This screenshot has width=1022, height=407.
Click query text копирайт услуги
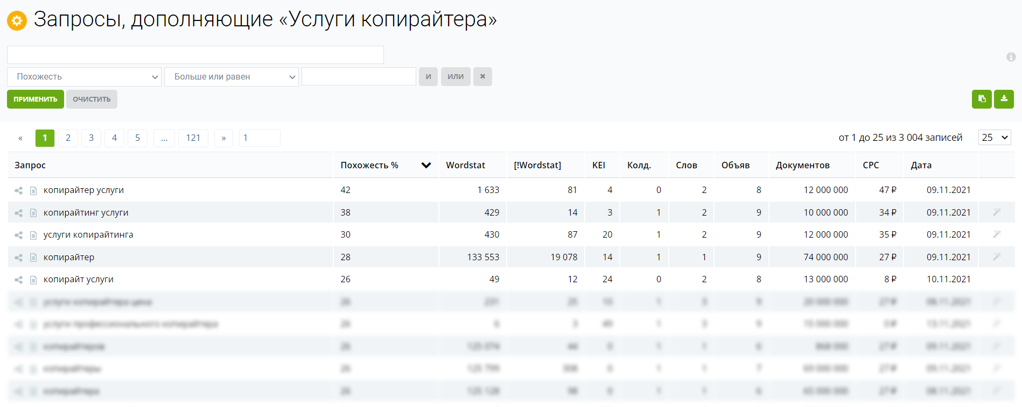(79, 279)
